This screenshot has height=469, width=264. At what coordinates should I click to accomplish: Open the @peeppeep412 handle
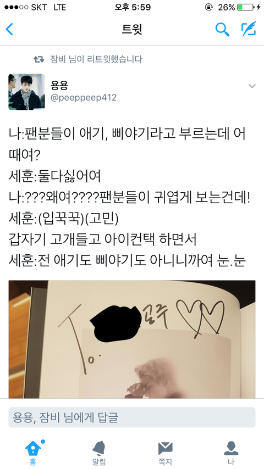(x=84, y=98)
